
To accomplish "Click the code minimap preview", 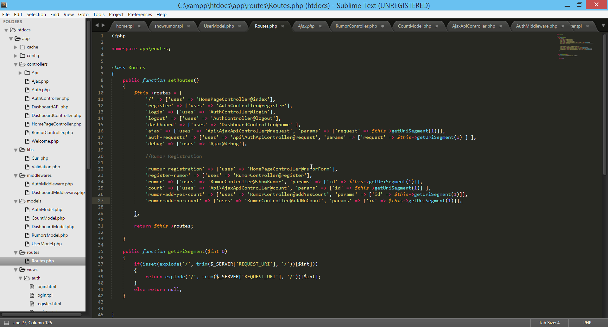I will [575, 47].
